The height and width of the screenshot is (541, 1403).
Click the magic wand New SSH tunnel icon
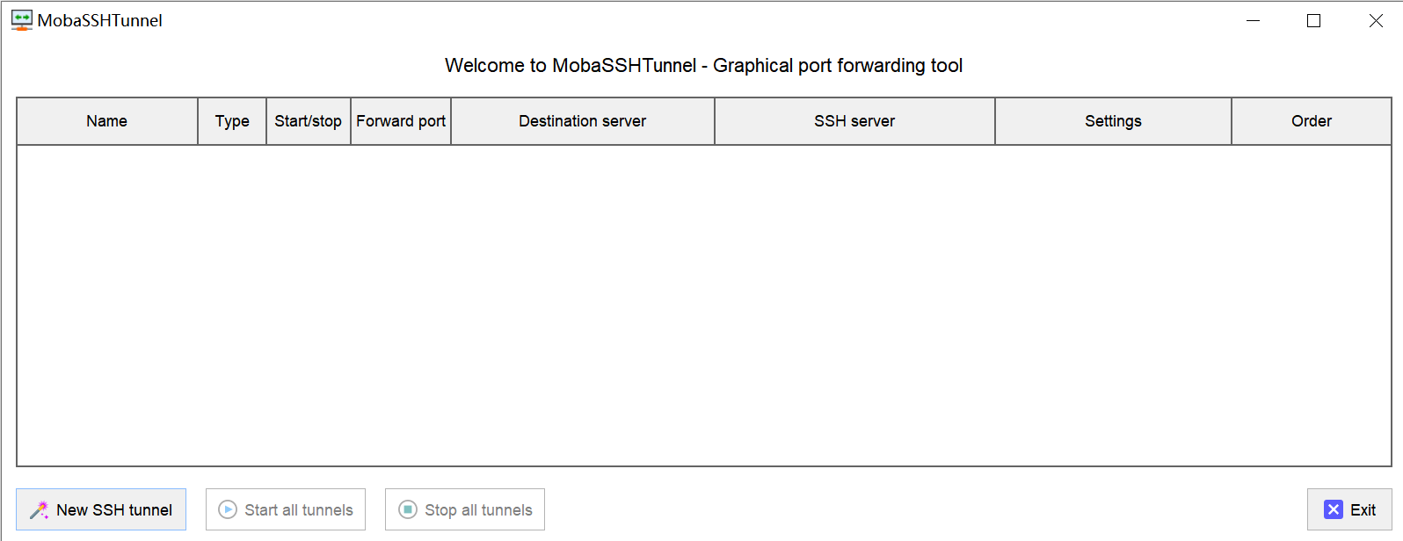[40, 510]
